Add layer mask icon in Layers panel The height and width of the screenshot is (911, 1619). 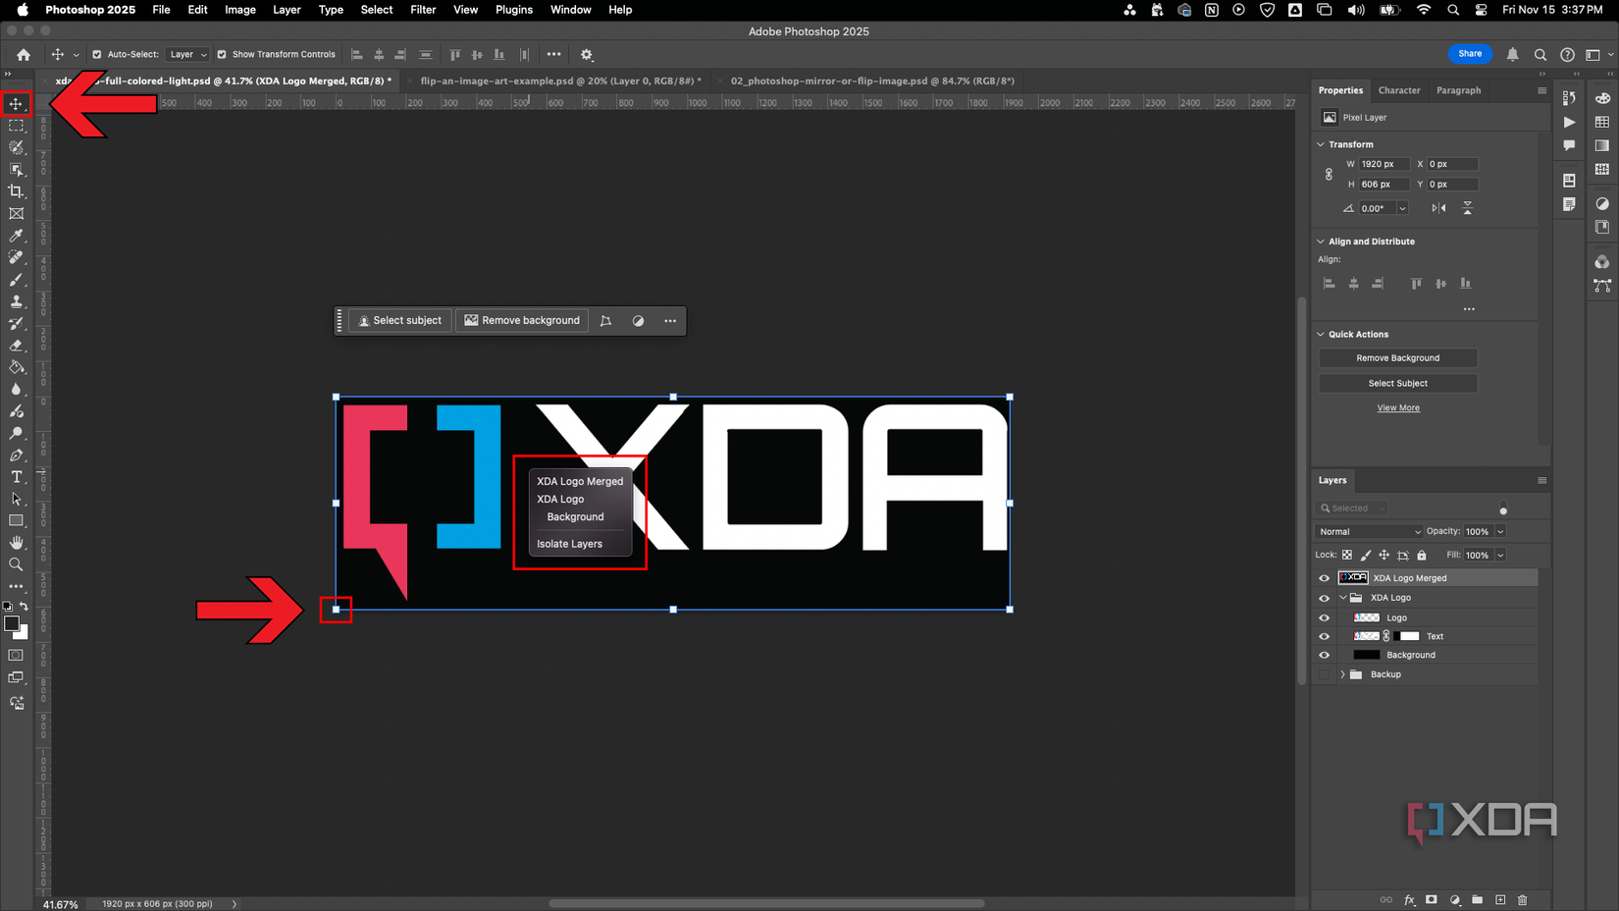[1432, 899]
